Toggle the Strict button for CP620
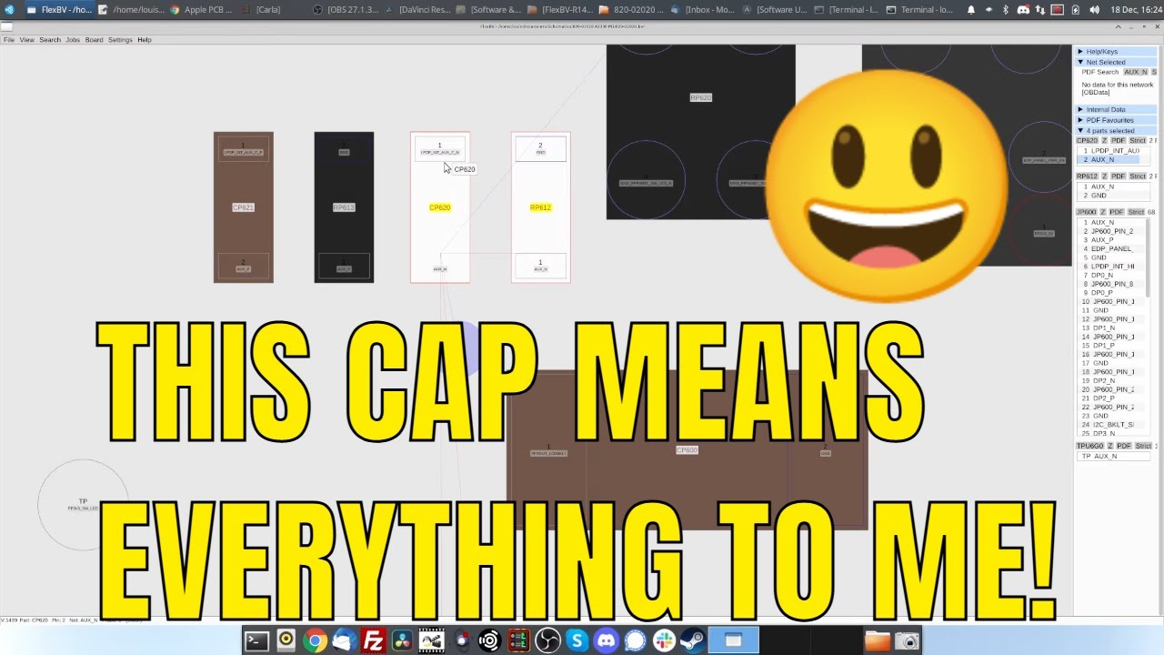1164x655 pixels. point(1138,141)
